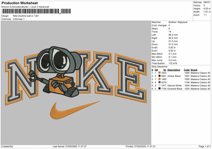Click the Total Bobbin value 172.41ft
Image resolution: width=212 pixels, height=149 pixels.
point(173,63)
